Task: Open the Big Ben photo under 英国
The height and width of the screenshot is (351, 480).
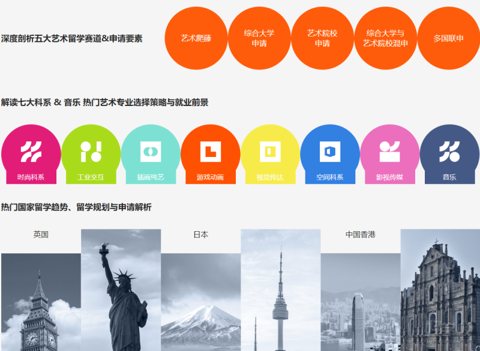Action: pyautogui.click(x=41, y=302)
